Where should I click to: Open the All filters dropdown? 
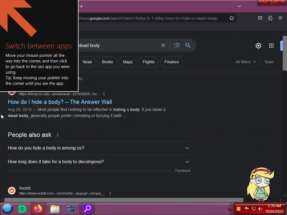click(x=246, y=62)
